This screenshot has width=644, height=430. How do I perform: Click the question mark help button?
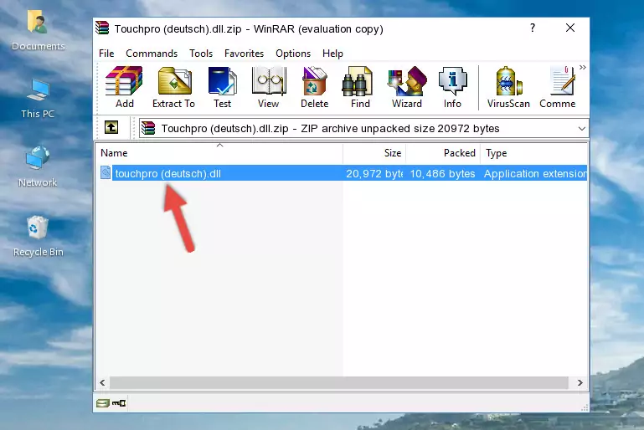point(533,28)
